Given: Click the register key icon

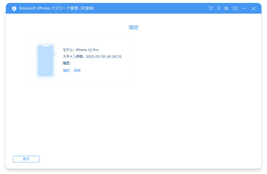Looking at the screenshot, I should (218, 8).
